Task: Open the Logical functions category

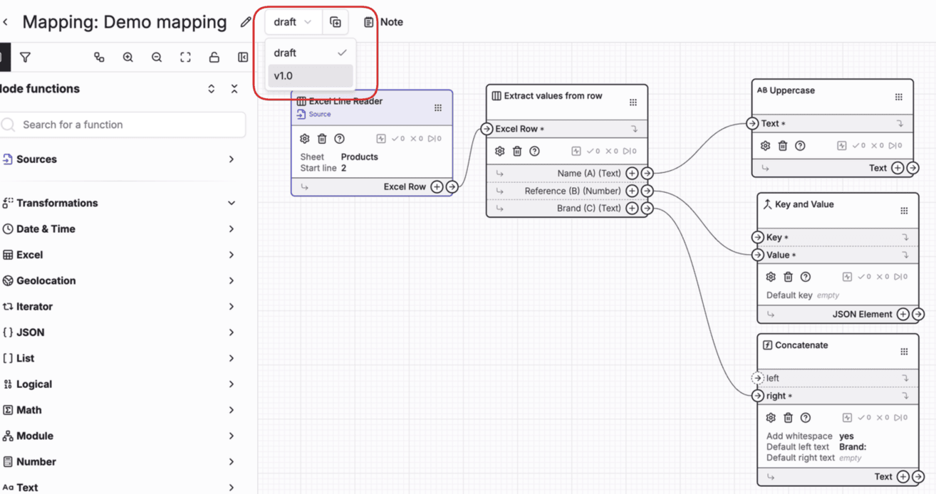Action: (232, 384)
